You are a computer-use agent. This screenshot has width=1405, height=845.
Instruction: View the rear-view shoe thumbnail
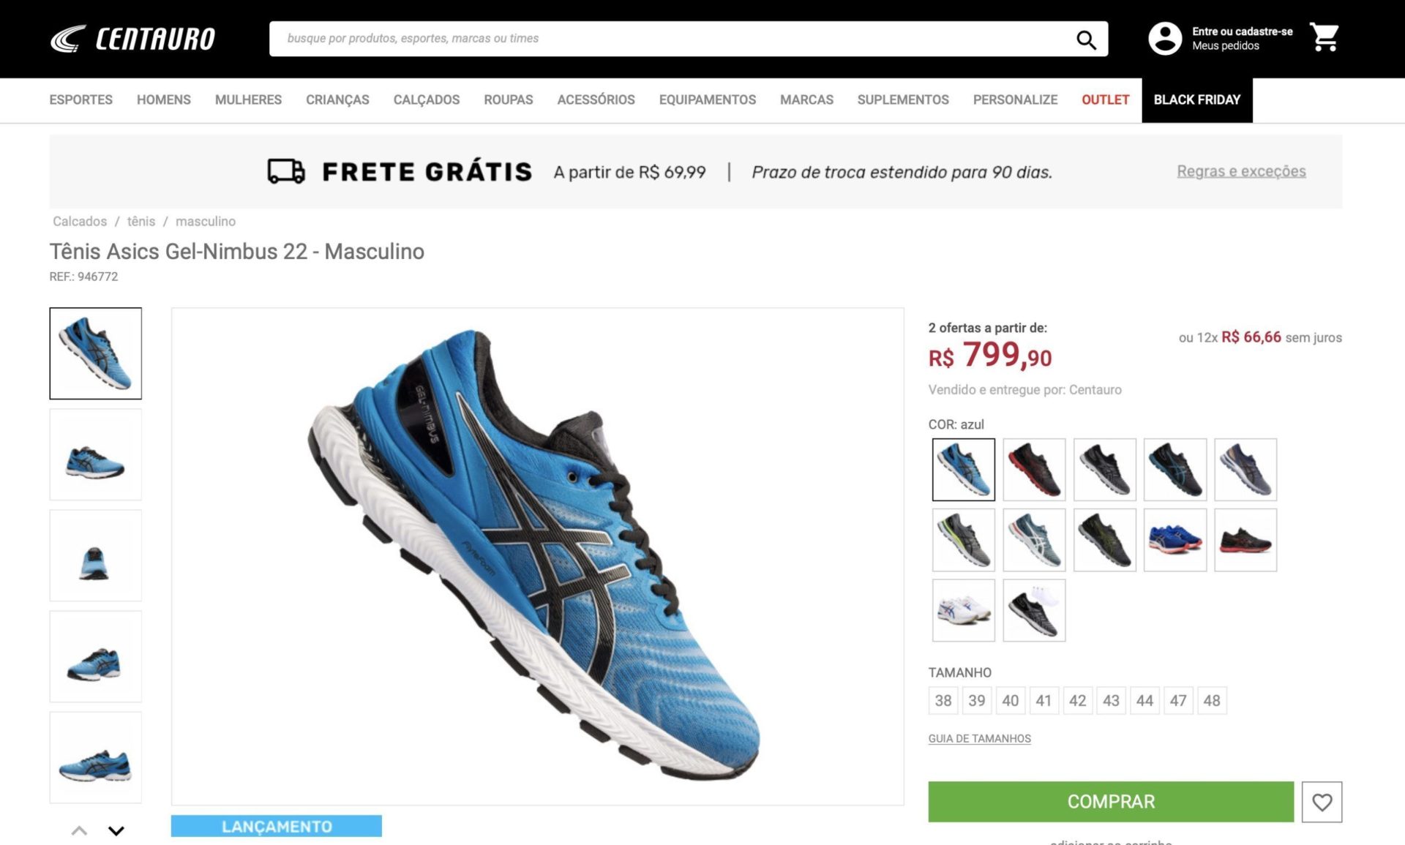(x=96, y=556)
